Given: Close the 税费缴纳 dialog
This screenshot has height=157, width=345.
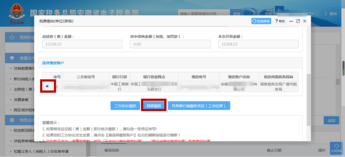Looking at the screenshot, I should tap(305, 21).
